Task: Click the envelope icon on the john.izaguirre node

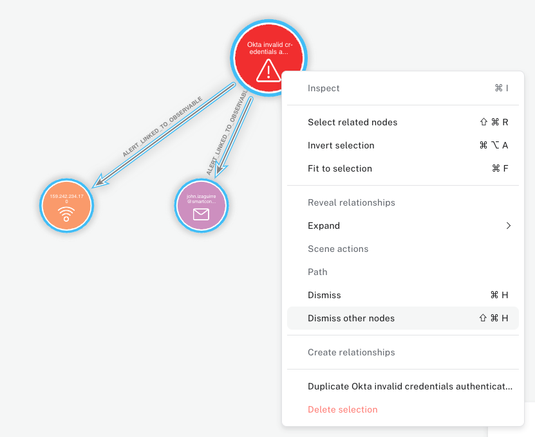Action: 201,214
